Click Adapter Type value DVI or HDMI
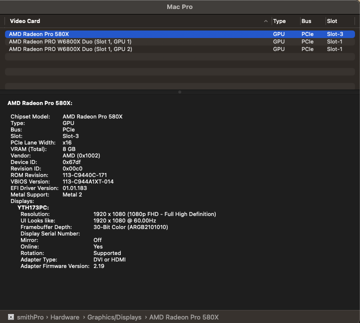 [x=109, y=259]
